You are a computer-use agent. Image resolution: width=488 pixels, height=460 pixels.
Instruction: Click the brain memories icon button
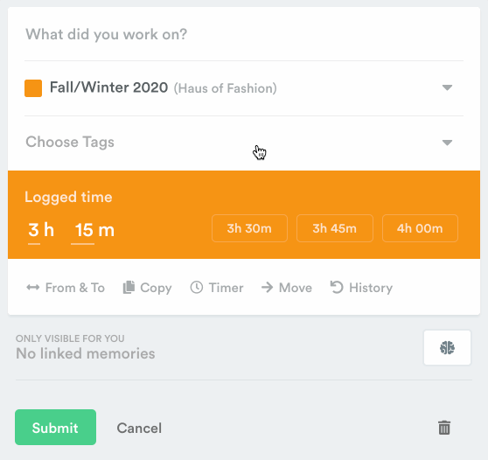coord(447,348)
